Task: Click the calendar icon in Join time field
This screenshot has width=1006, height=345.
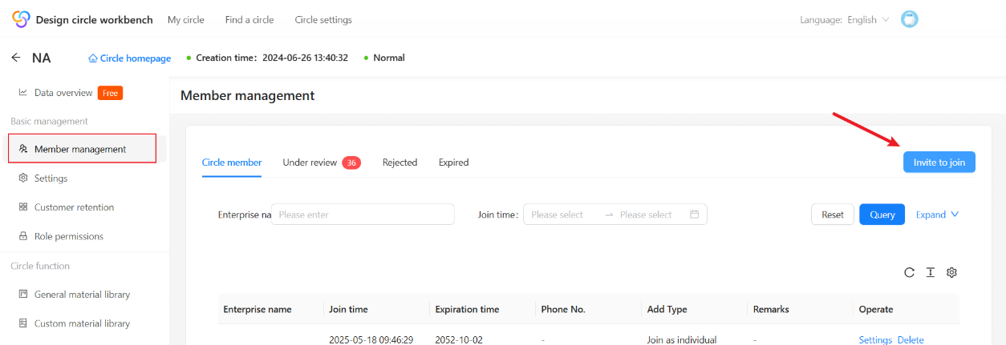Action: (x=695, y=215)
